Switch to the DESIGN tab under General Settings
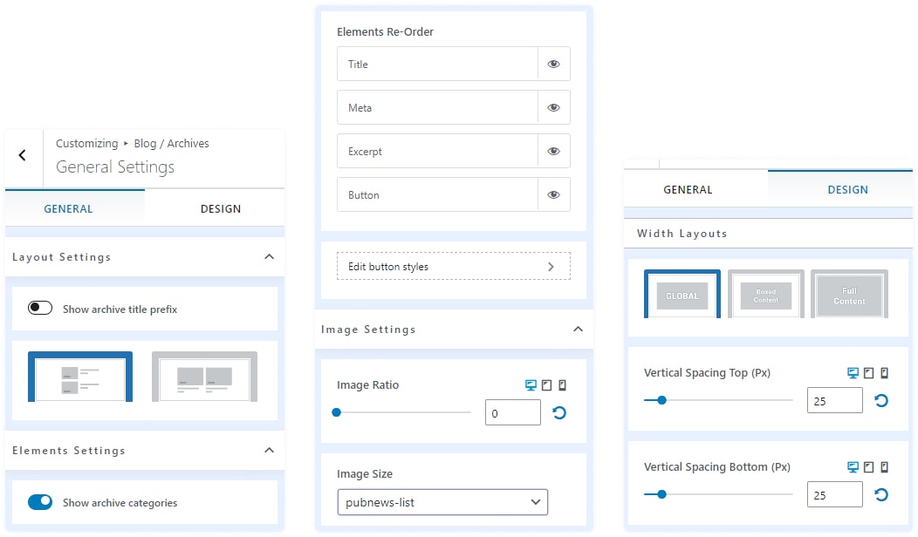The height and width of the screenshot is (537, 918). (220, 209)
